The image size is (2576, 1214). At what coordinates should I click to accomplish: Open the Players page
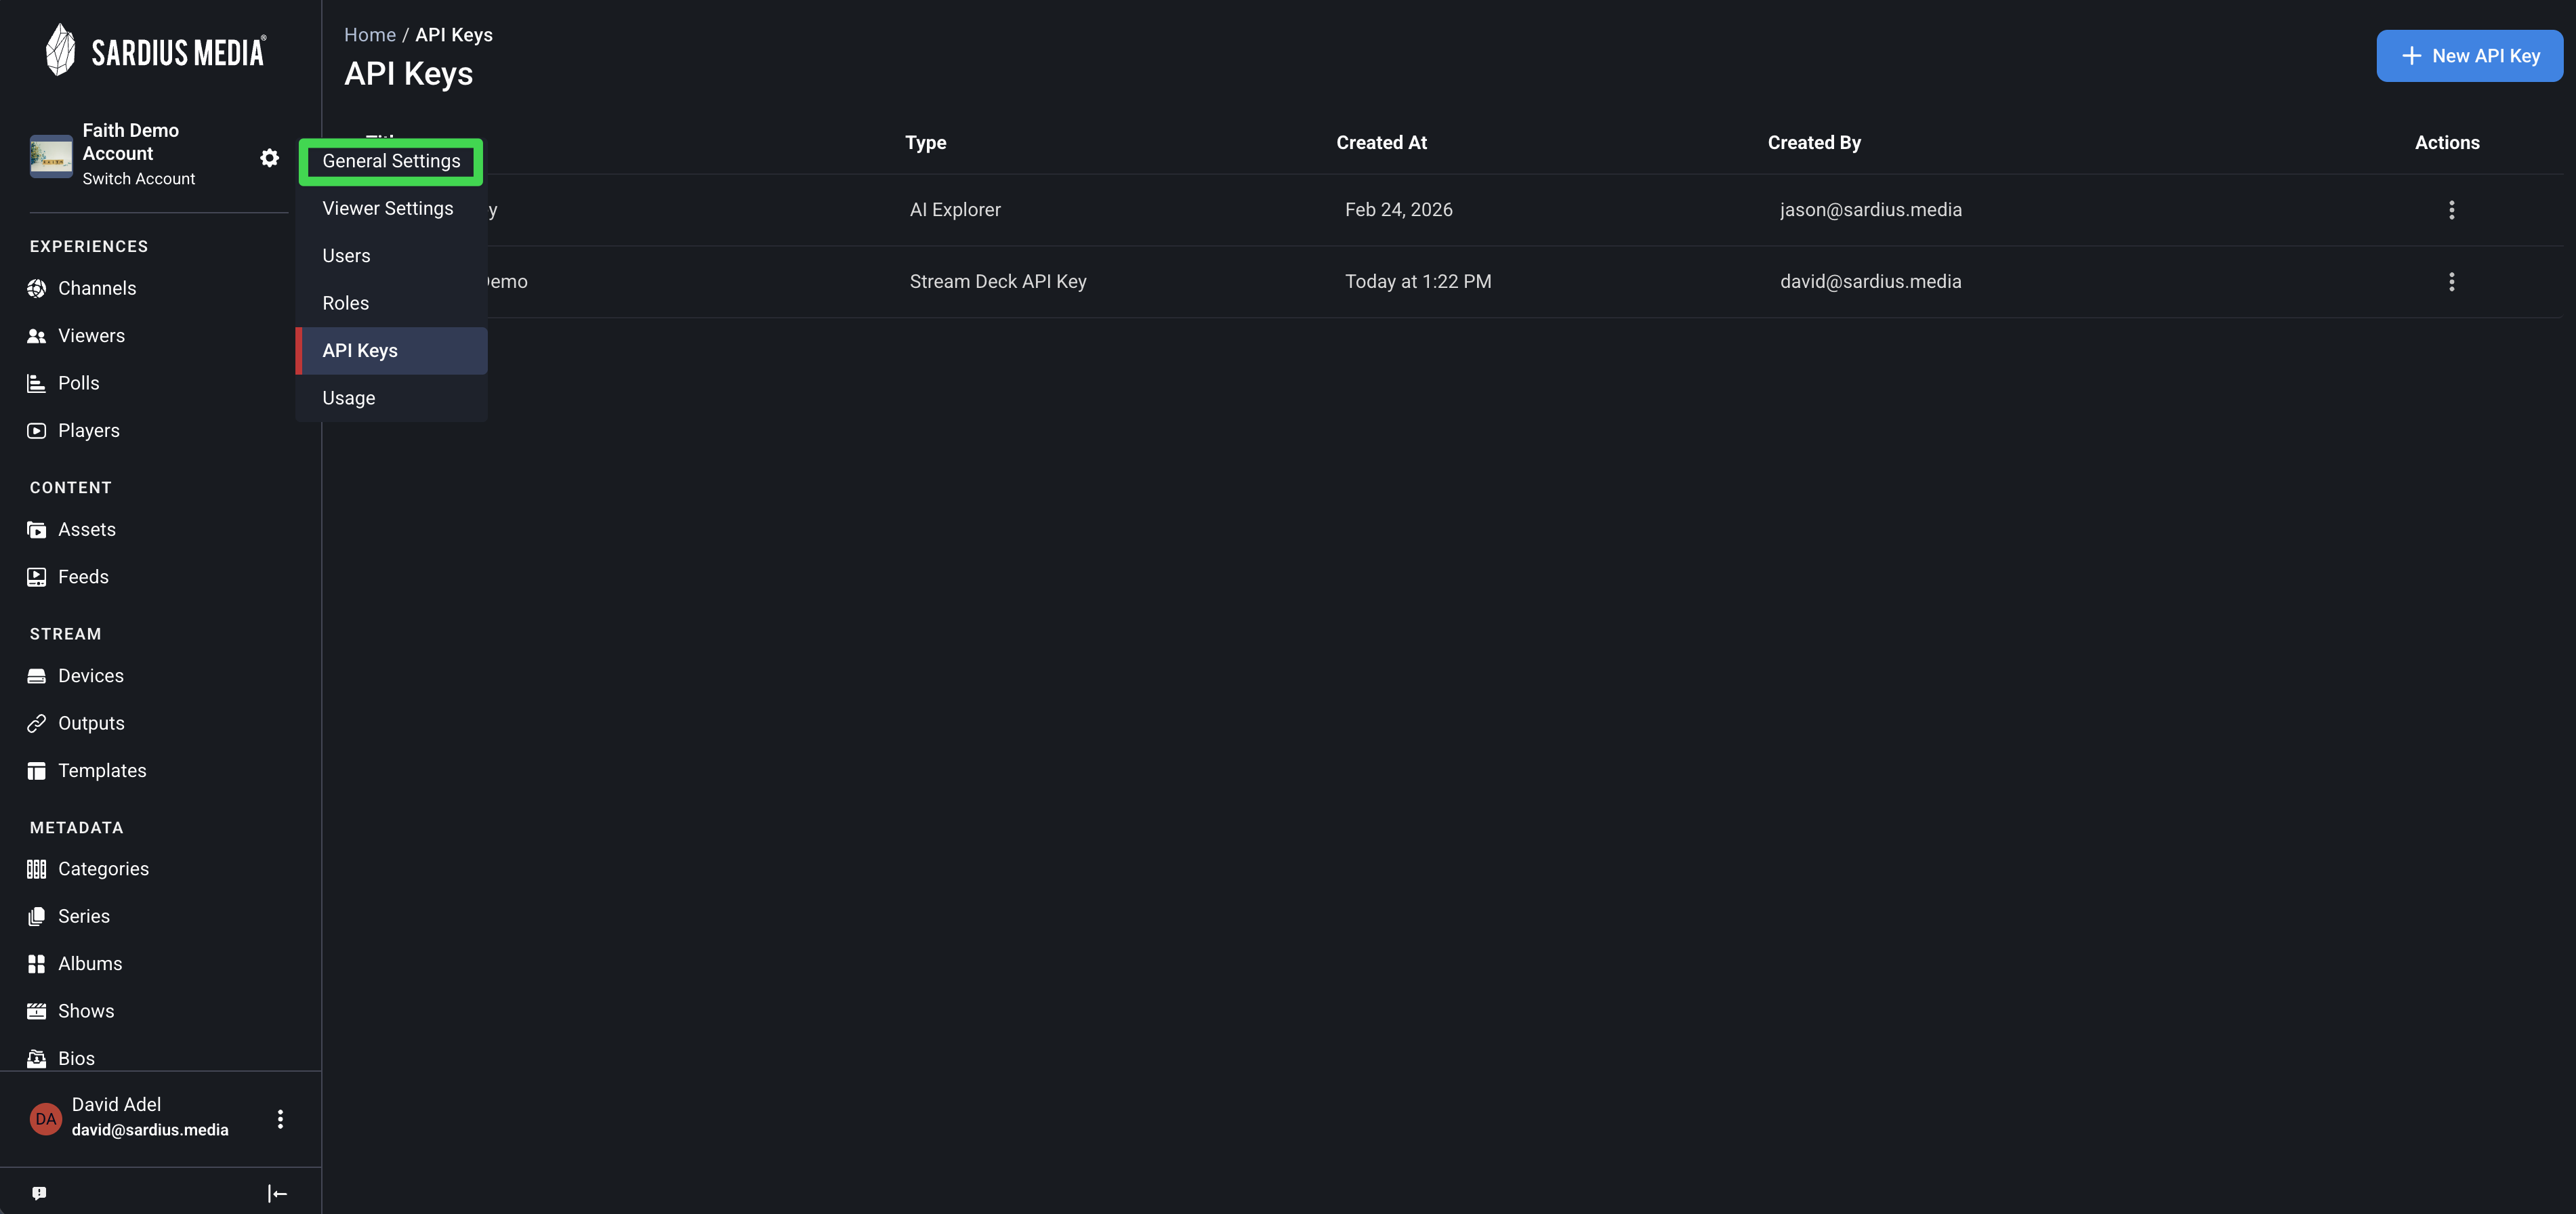[x=89, y=431]
